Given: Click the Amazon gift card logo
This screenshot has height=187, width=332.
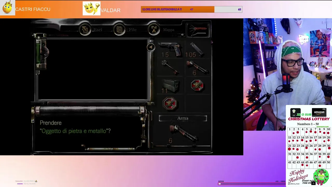Looking at the screenshot, I should click(319, 112).
